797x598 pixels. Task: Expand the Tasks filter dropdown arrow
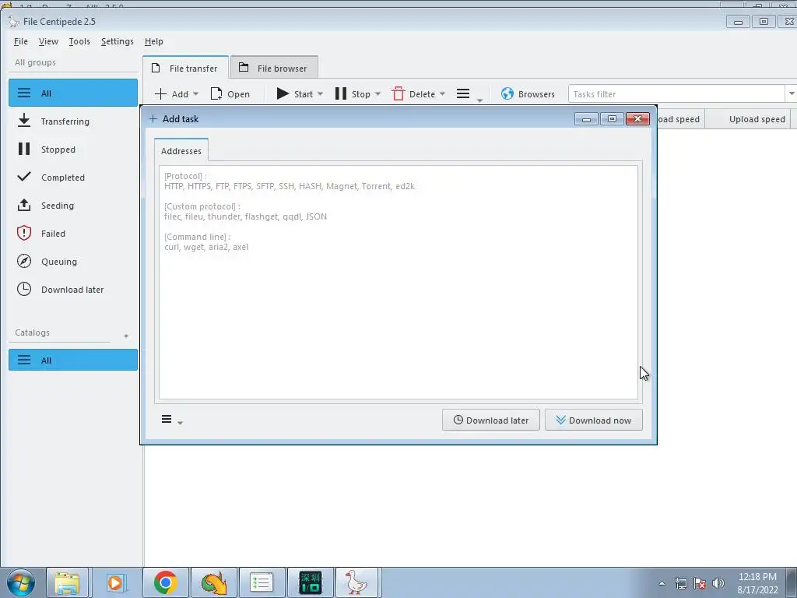click(x=791, y=94)
